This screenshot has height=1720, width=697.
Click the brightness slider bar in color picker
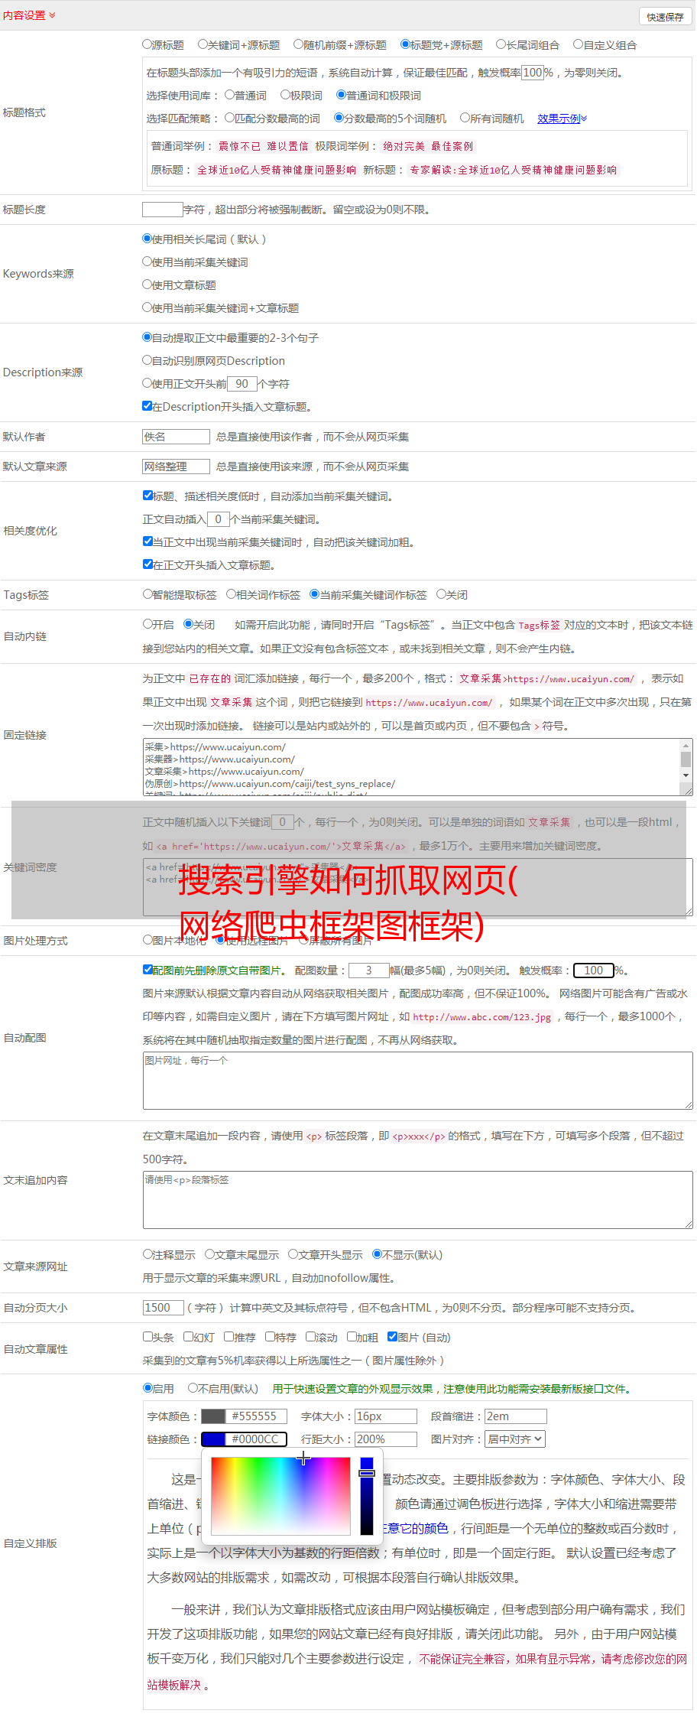tap(367, 1495)
